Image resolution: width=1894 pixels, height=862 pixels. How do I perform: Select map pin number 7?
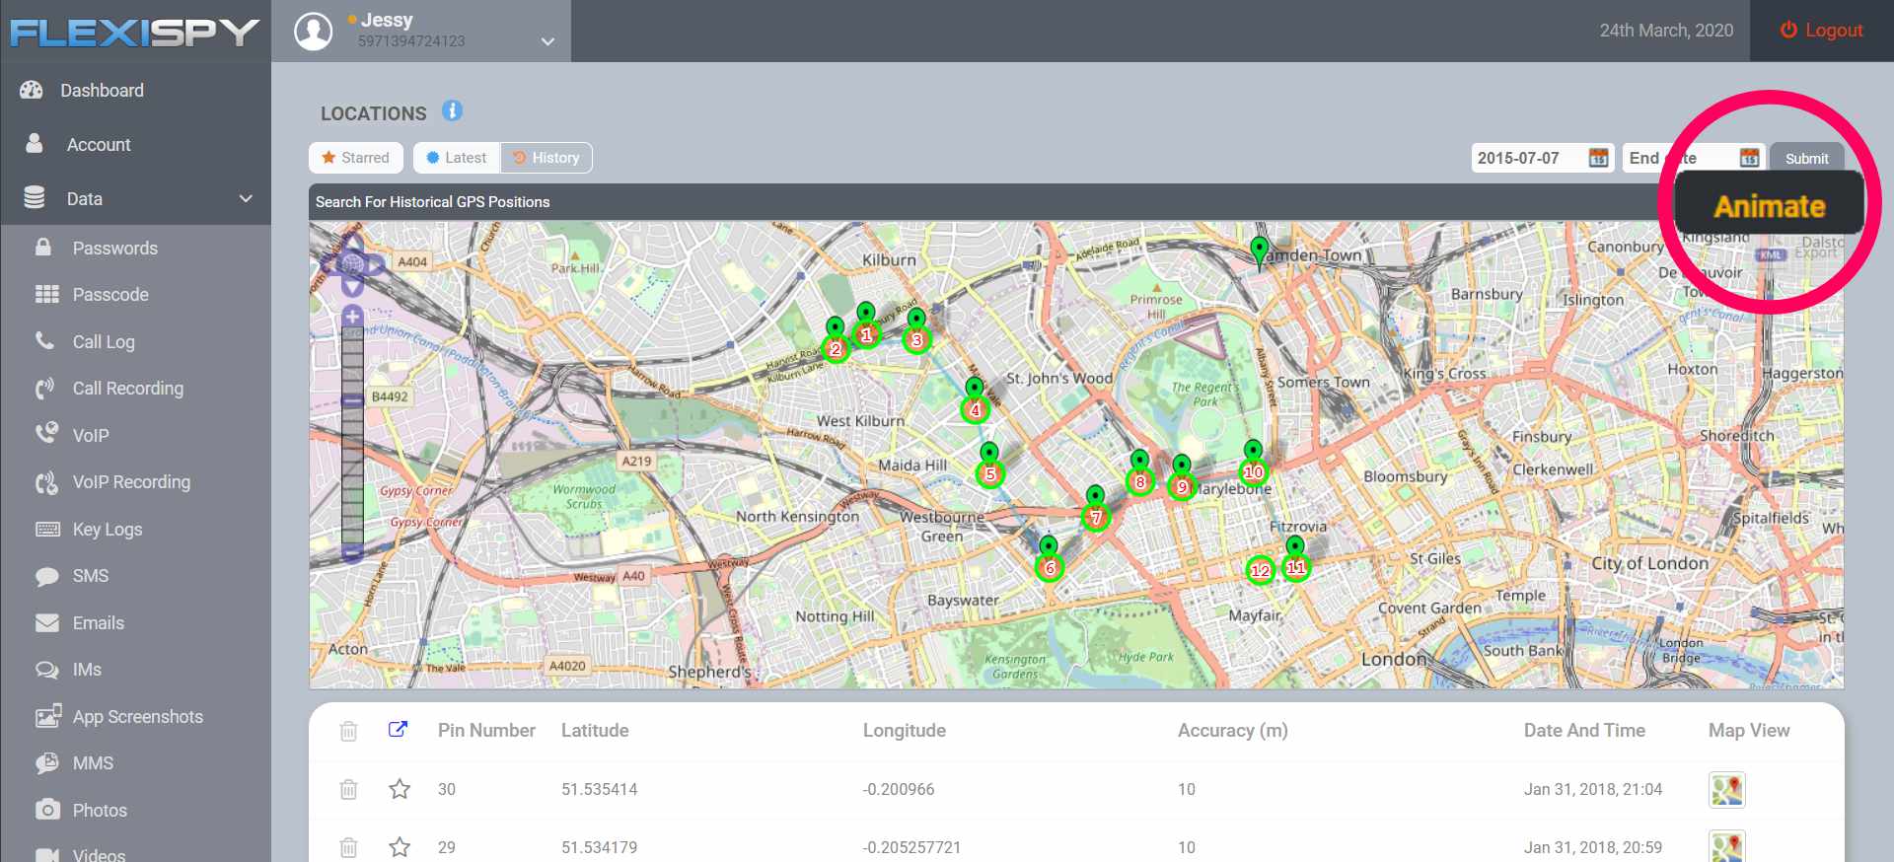click(1096, 517)
